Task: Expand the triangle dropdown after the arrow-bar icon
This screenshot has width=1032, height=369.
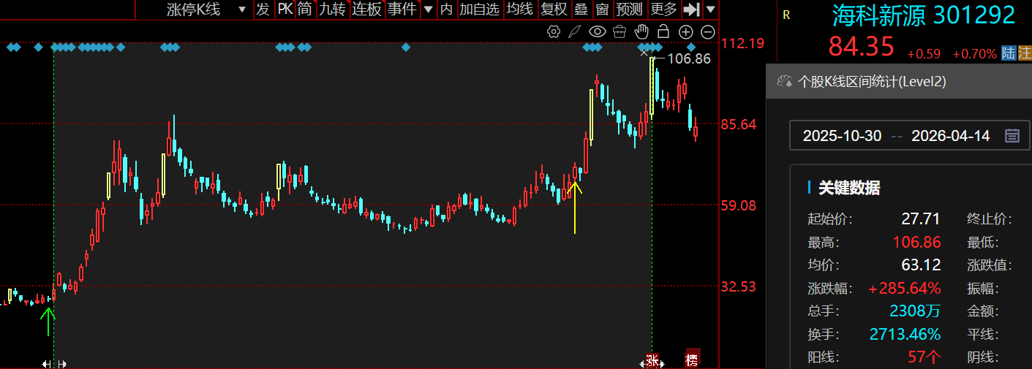Action: coord(711,9)
